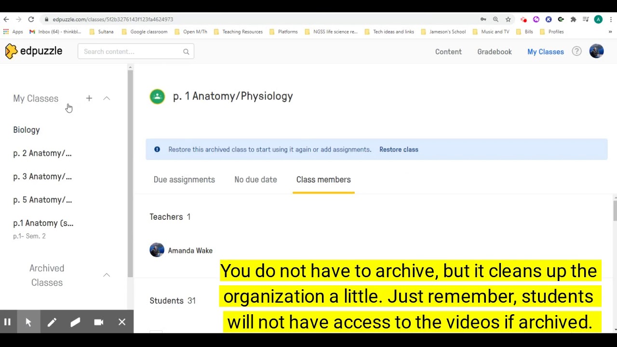Toggle the recorder webcam icon
This screenshot has width=617, height=347.
pyautogui.click(x=99, y=322)
